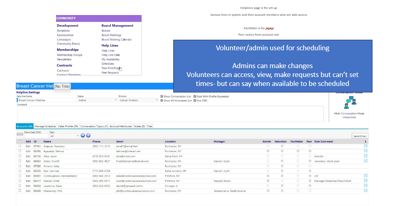Open the Division dropdown showing Cancer Division
This screenshot has width=394, height=206.
click(x=138, y=100)
